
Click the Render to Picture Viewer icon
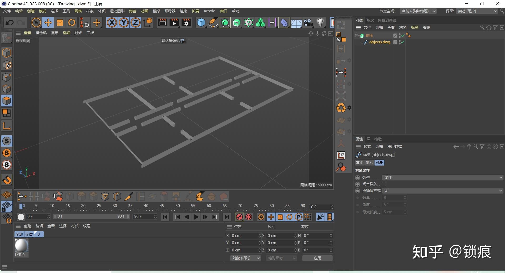174,23
